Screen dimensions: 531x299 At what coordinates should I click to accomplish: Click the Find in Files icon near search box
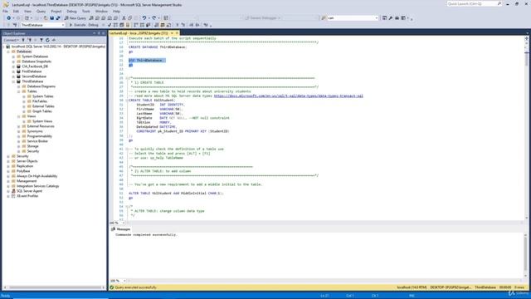click(x=324, y=18)
